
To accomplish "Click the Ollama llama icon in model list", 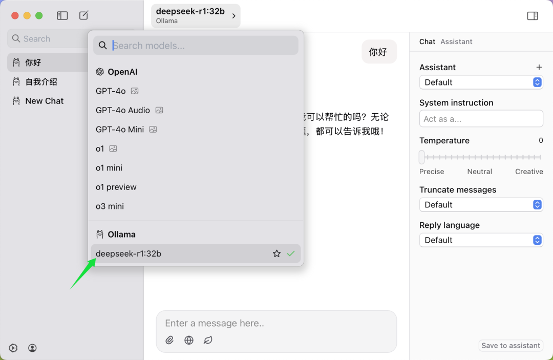I will [100, 235].
